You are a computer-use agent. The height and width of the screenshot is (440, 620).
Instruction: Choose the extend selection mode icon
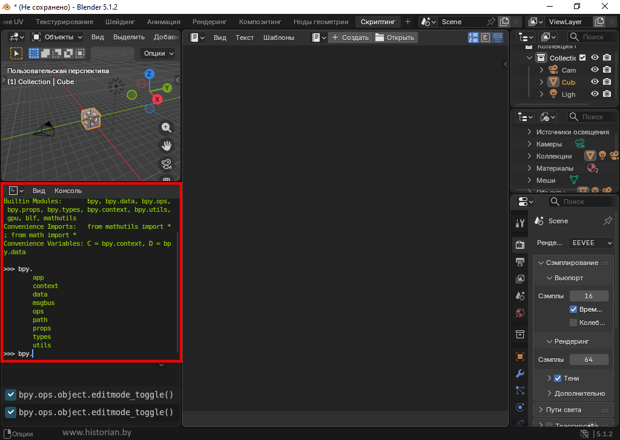[45, 53]
